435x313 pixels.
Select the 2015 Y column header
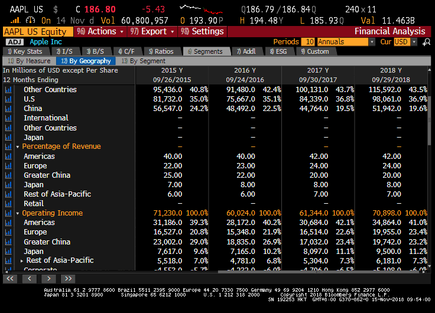click(x=172, y=70)
